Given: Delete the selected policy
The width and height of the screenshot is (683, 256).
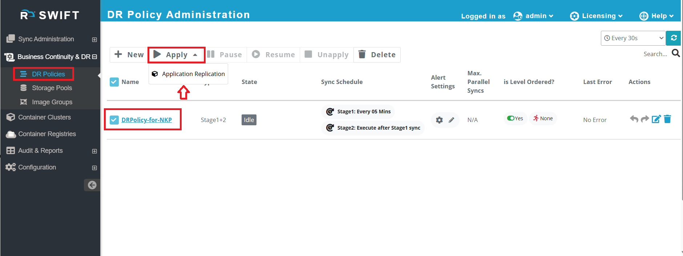Looking at the screenshot, I should click(377, 55).
